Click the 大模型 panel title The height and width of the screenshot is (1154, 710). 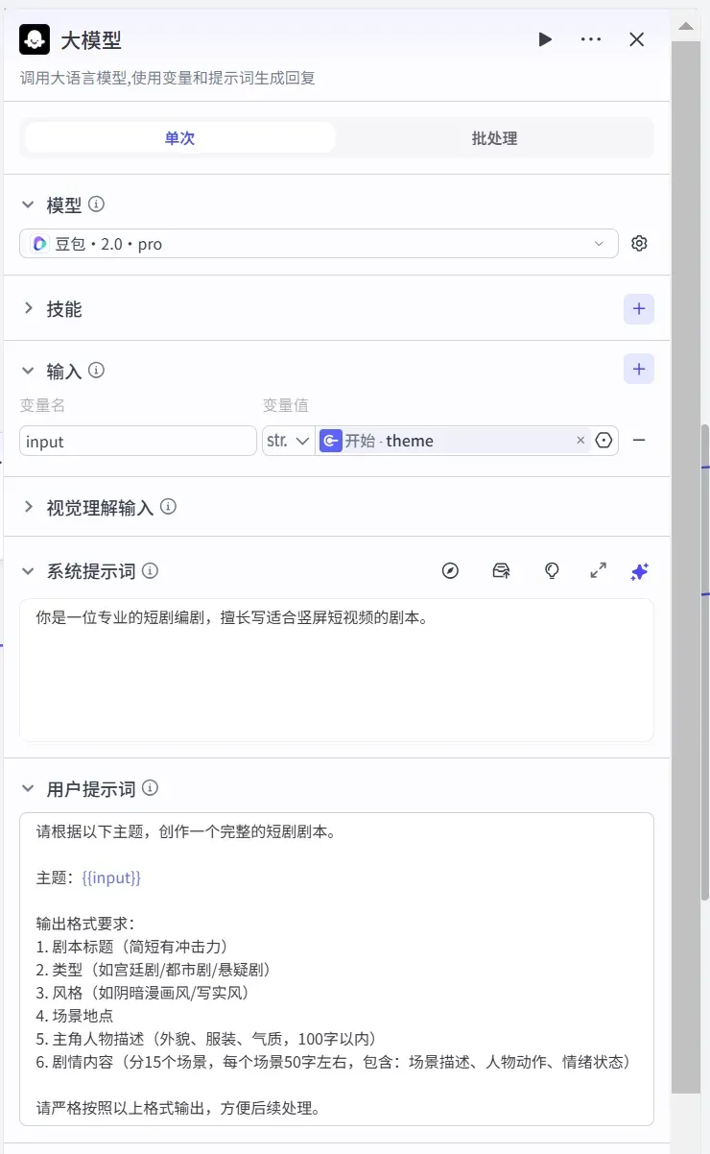tap(91, 39)
